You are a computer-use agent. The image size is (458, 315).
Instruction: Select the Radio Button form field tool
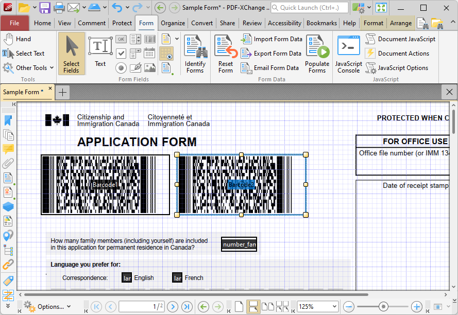(x=121, y=68)
